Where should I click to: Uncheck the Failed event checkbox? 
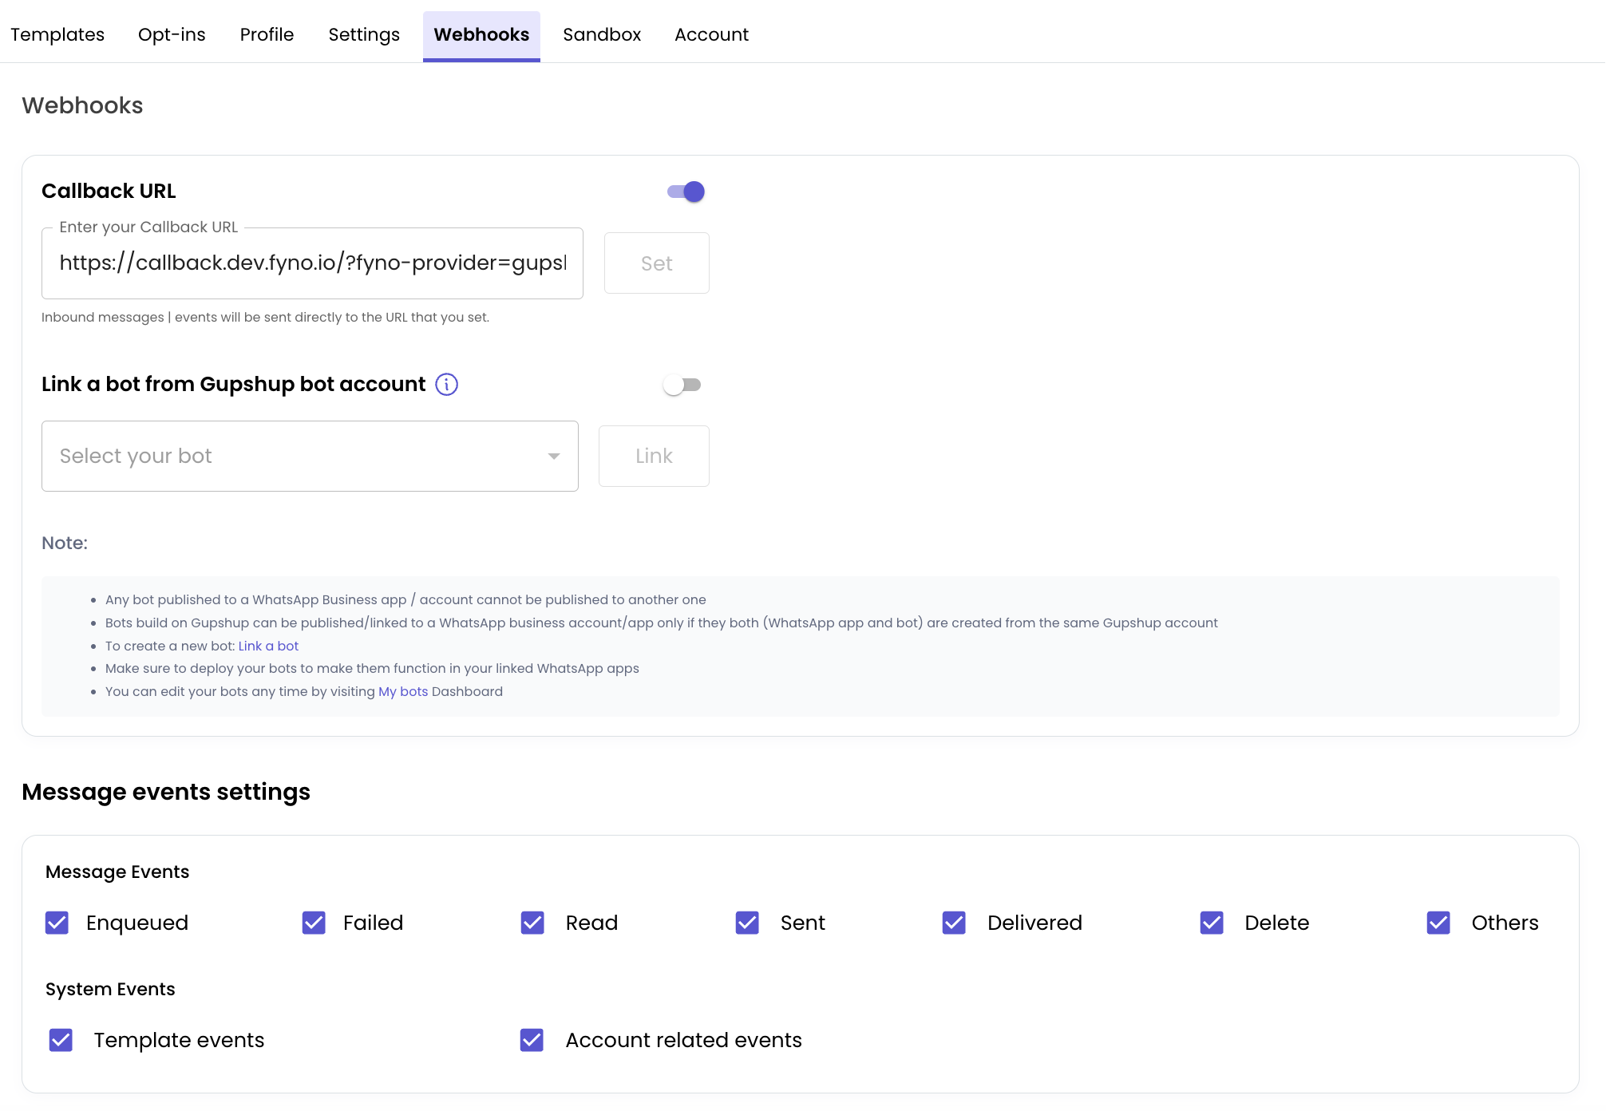pyautogui.click(x=314, y=923)
